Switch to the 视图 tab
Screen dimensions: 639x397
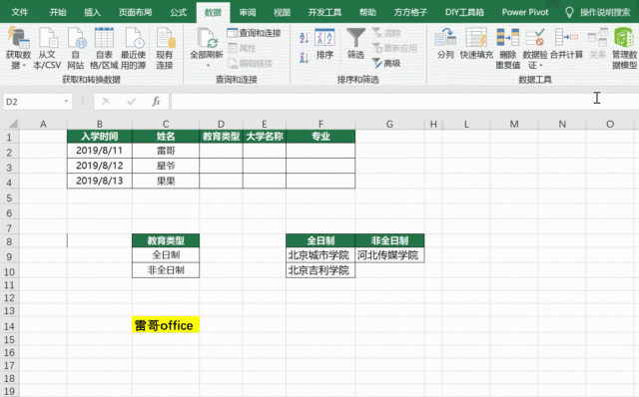tap(282, 12)
